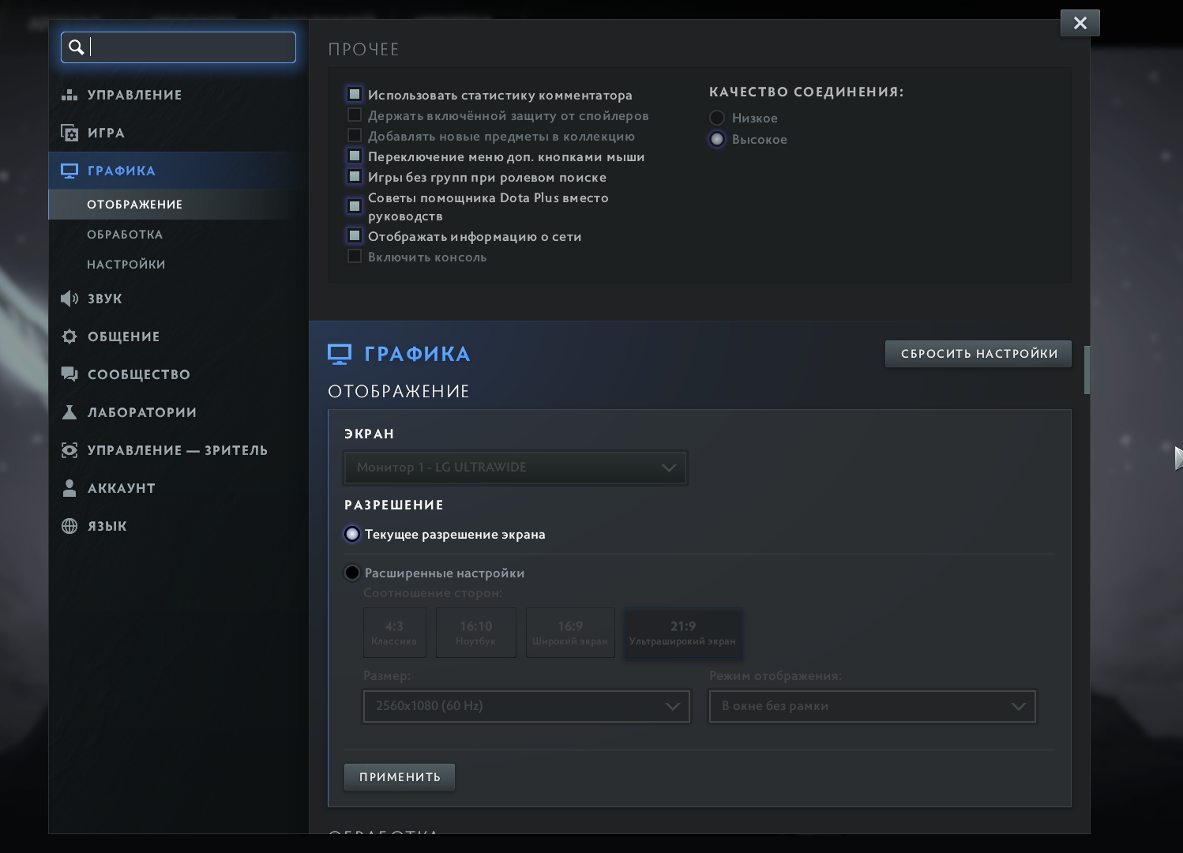Screen dimensions: 1183x853
Task: Click the Сообщество chat bubbles icon
Action: (x=69, y=374)
